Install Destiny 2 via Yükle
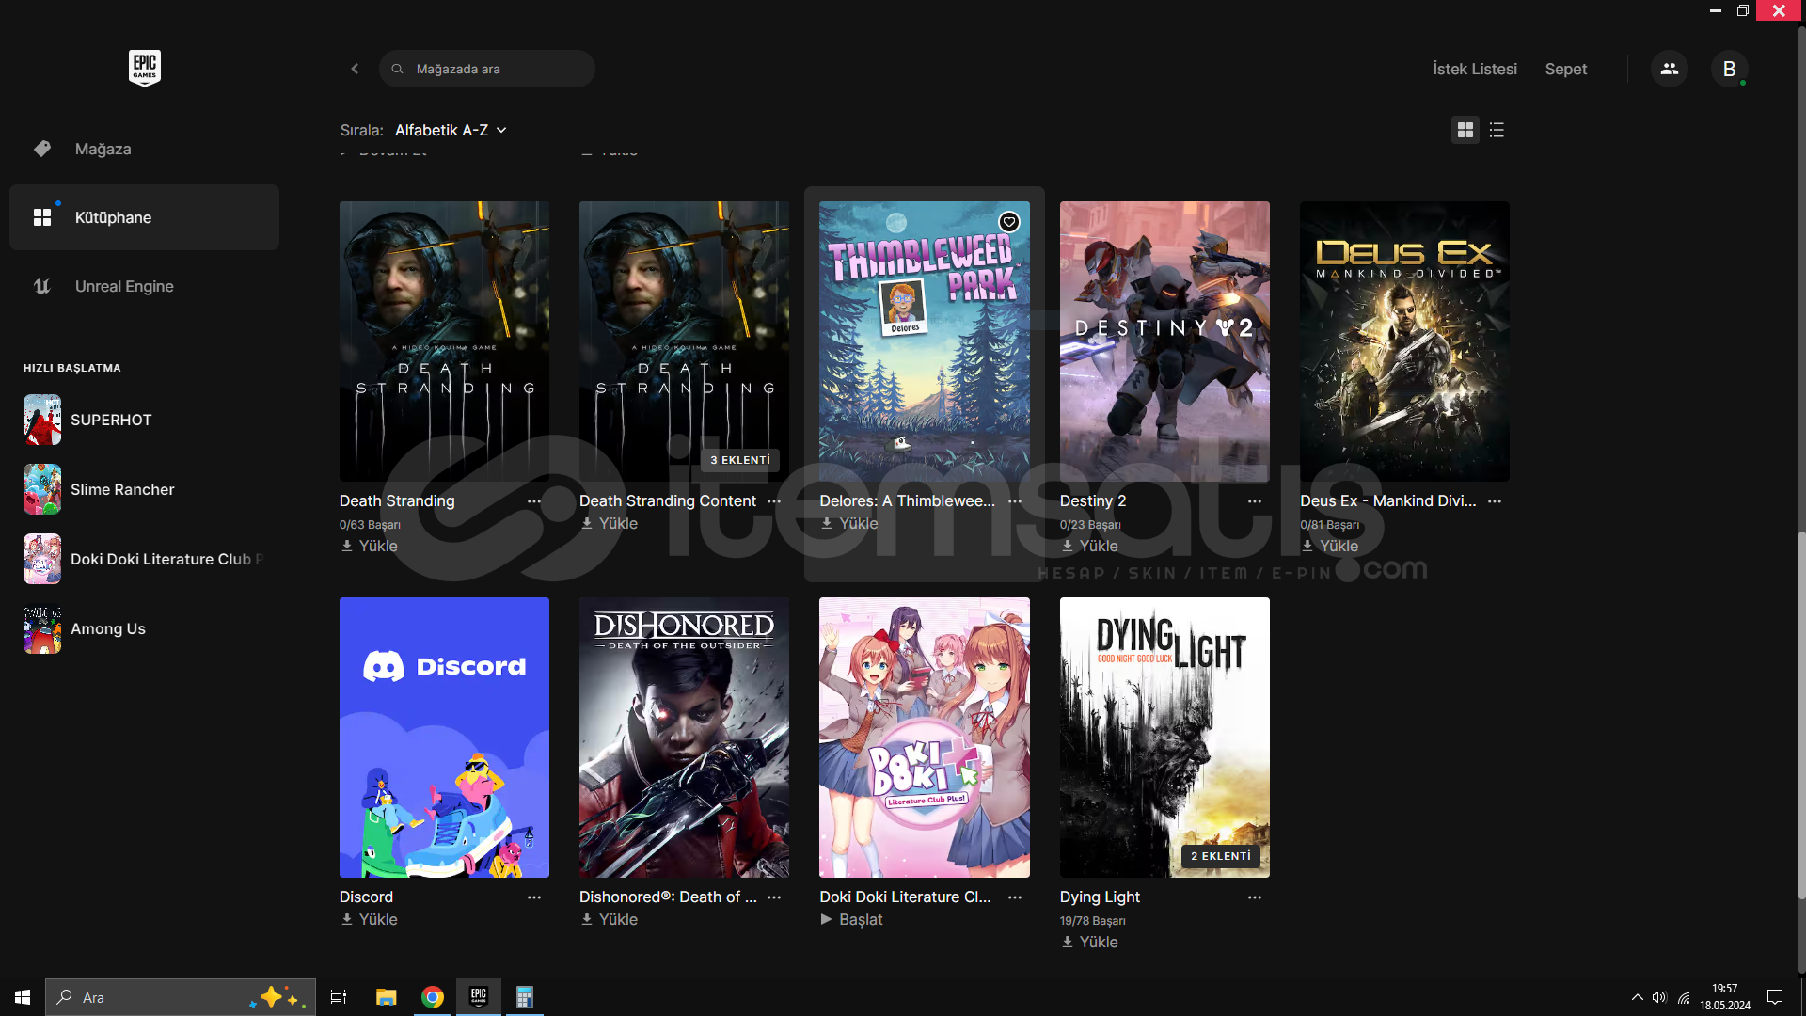 pos(1089,546)
